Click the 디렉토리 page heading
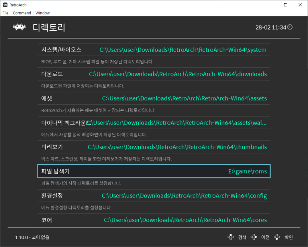The width and height of the screenshot is (308, 247). coord(49,27)
